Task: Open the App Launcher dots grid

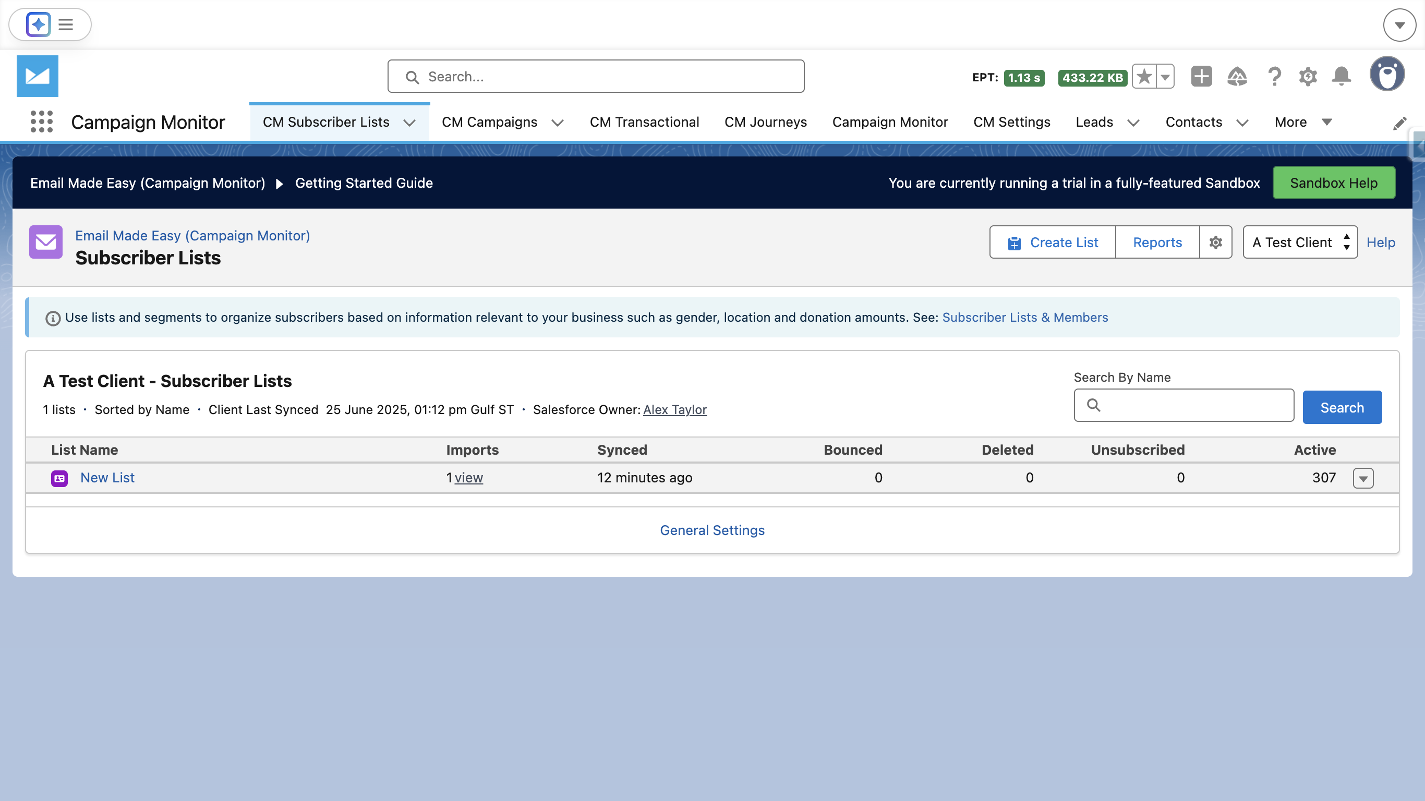Action: coord(42,122)
